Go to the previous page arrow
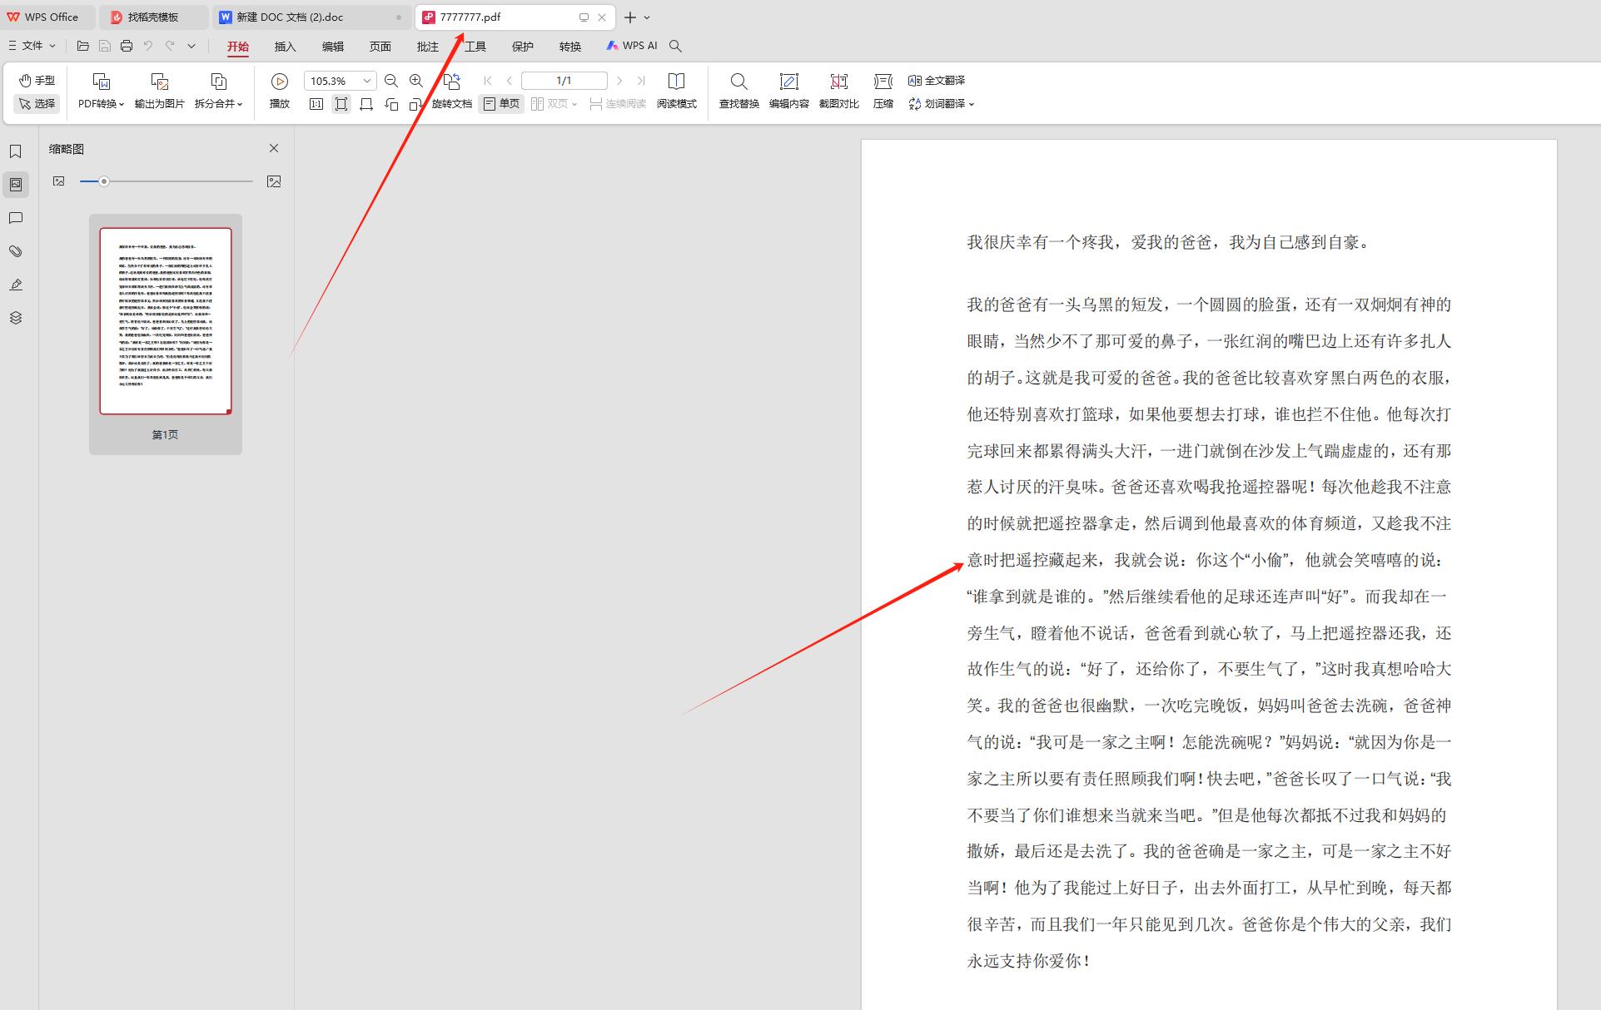This screenshot has height=1010, width=1601. (x=510, y=81)
